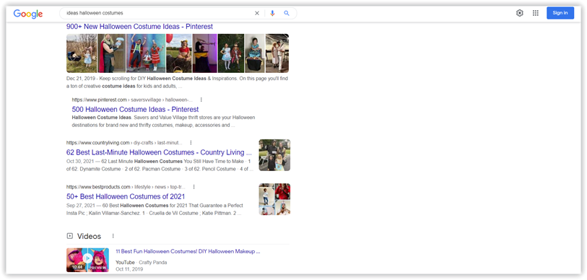This screenshot has width=587, height=280.
Task: Click the https://www.bestproducts.com URL breadcrumb
Action: [126, 187]
